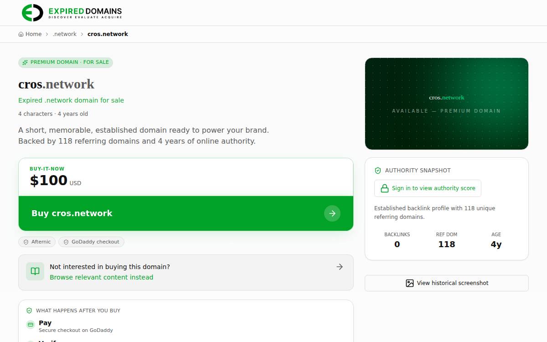Click the home icon in breadcrumb
547x342 pixels.
(x=21, y=34)
